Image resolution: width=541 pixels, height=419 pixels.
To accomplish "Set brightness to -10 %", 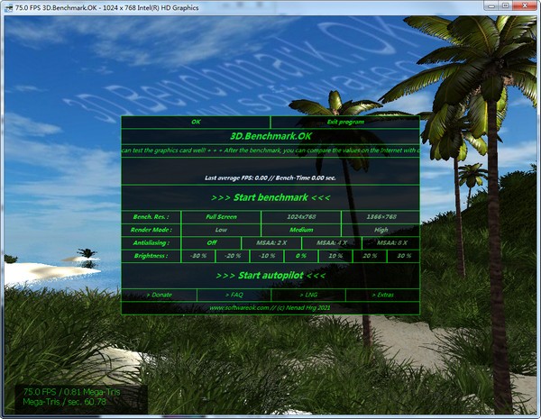I will (267, 256).
